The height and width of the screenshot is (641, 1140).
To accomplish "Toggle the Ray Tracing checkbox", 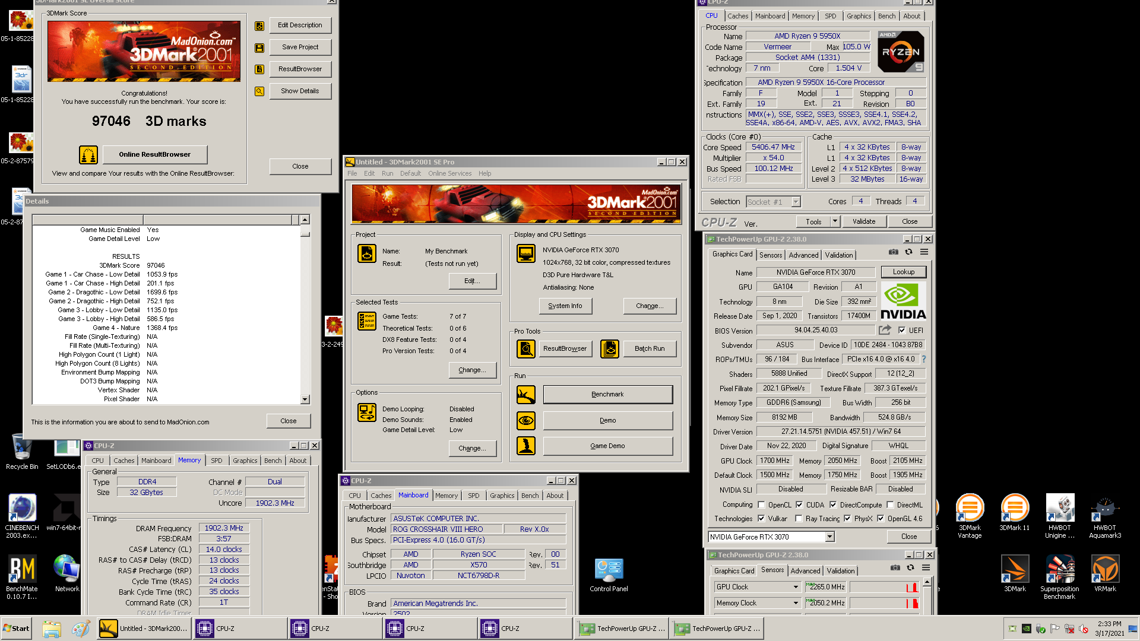I will (x=799, y=519).
